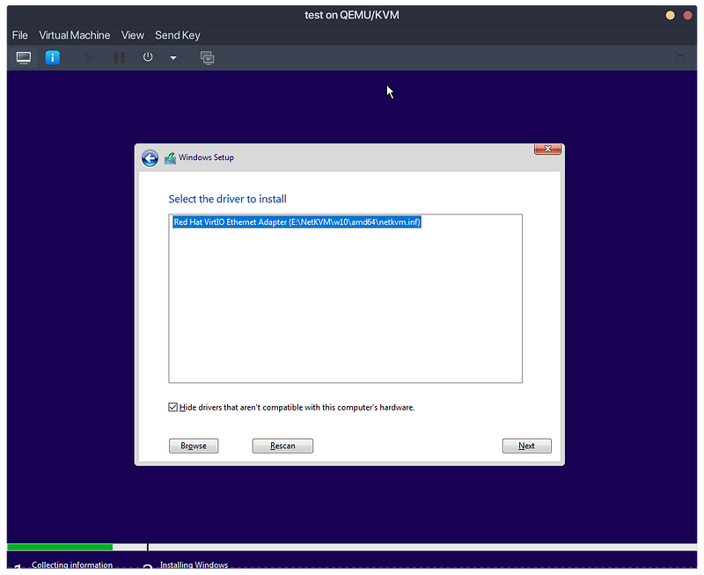Close the Windows Setup dialog

click(547, 149)
